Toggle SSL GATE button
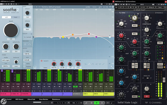 (160, 43)
